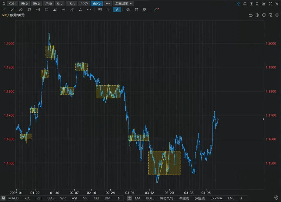281x202 pixels.
Task: Select the active 60分 timeframe
Action: (97, 4)
